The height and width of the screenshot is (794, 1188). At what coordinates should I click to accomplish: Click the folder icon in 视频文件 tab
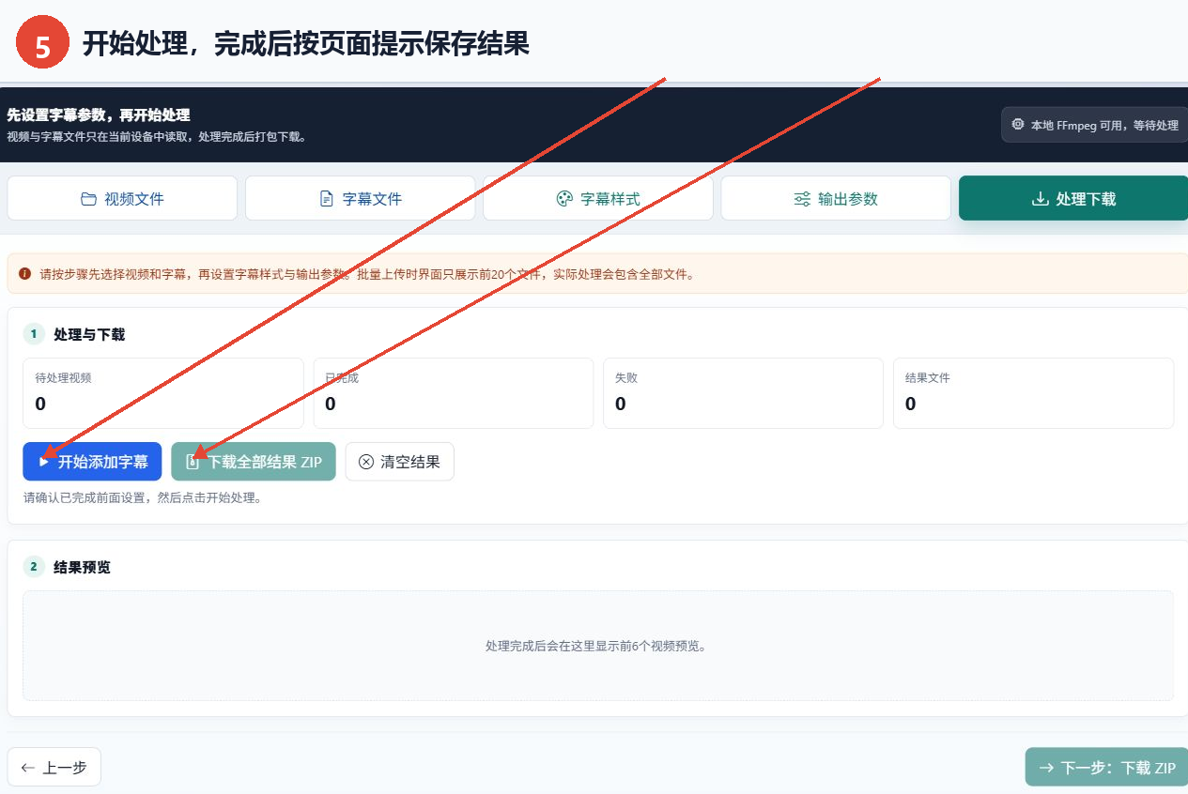(88, 199)
